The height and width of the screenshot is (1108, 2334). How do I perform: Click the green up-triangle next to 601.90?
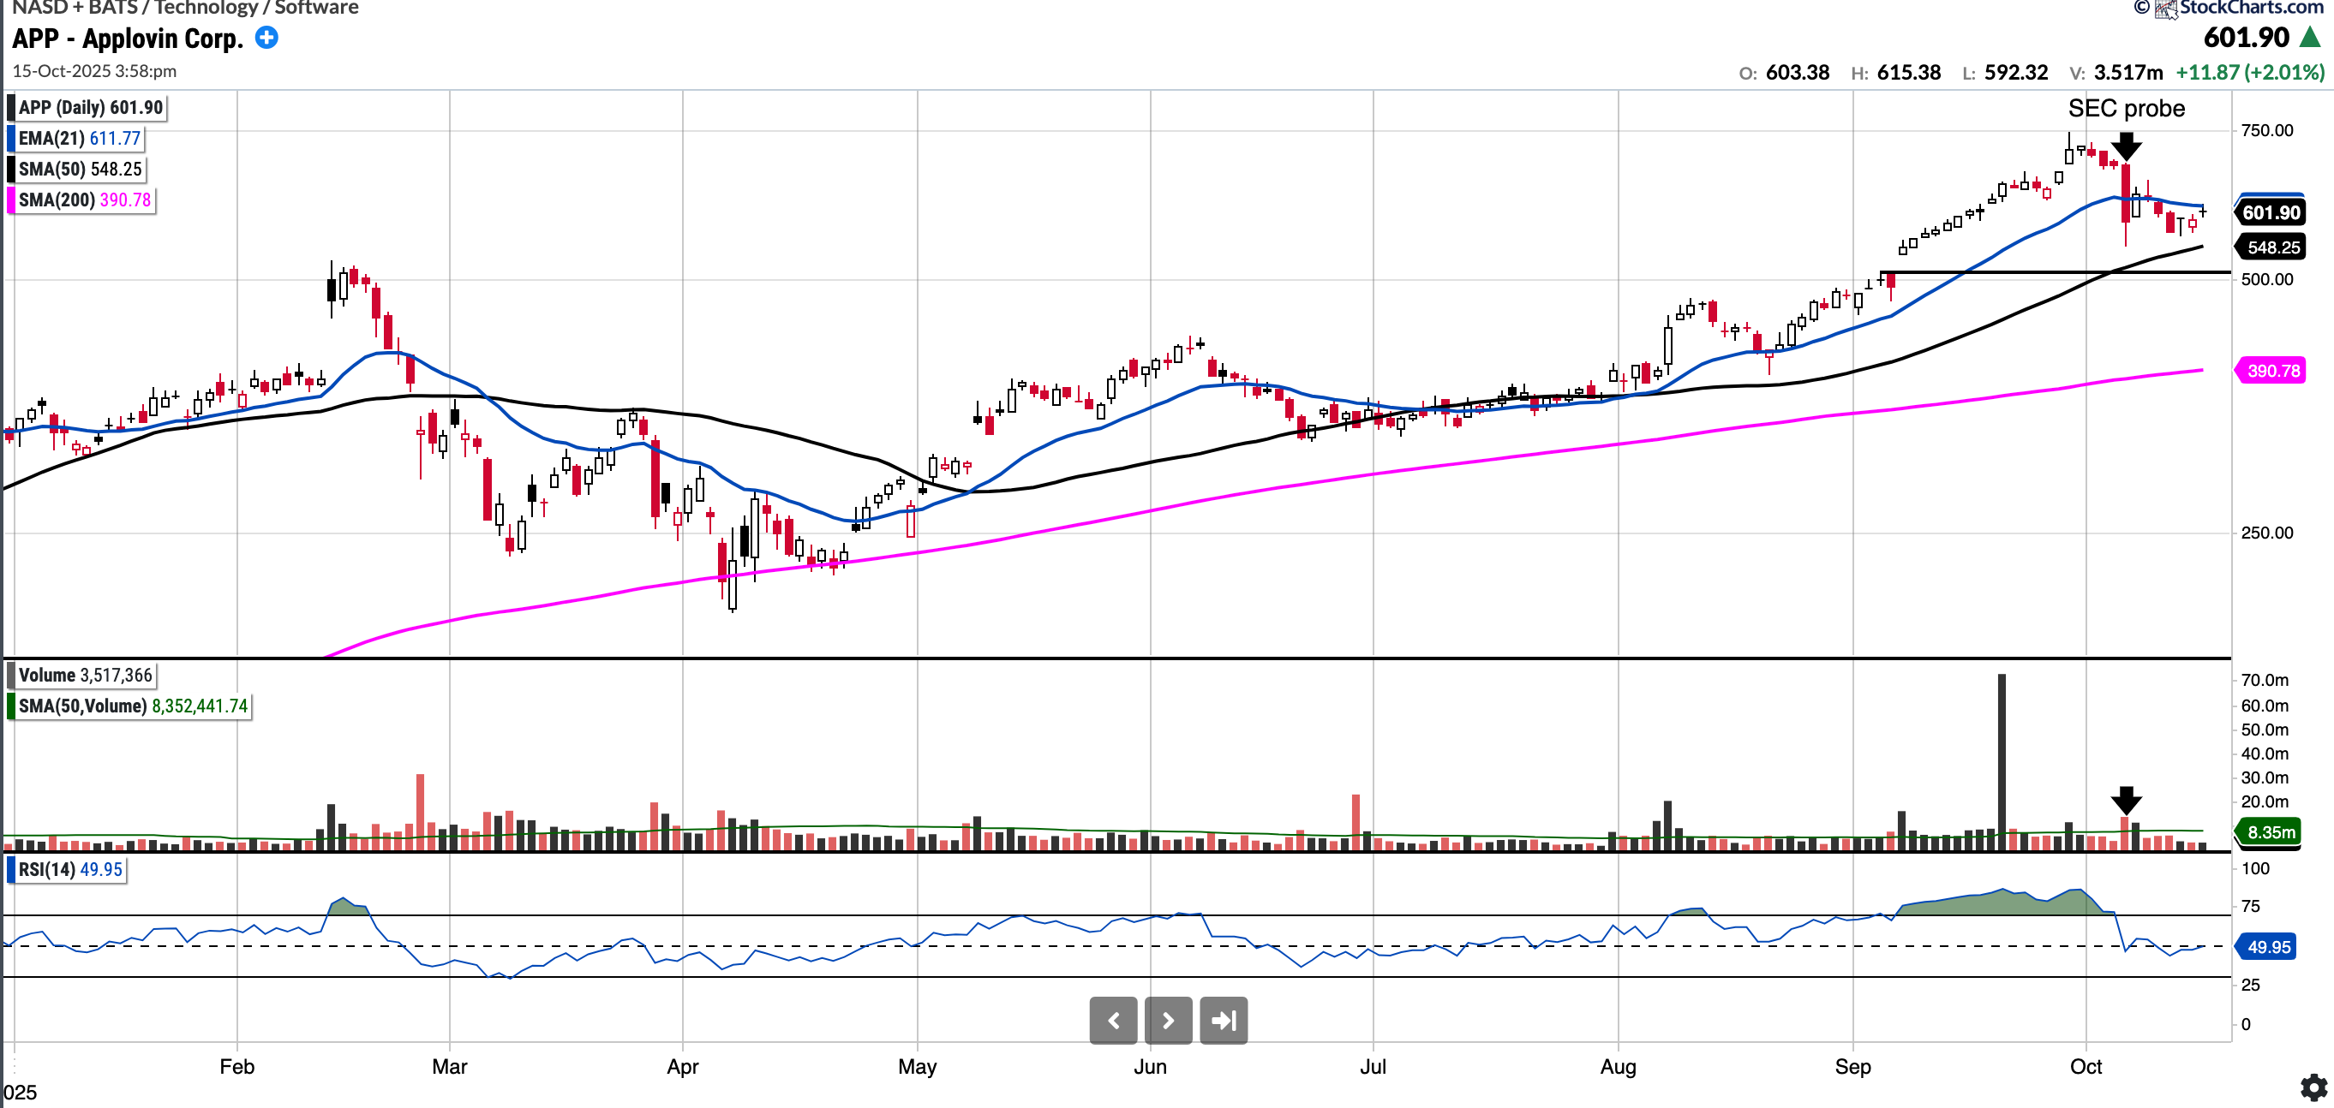(2311, 38)
